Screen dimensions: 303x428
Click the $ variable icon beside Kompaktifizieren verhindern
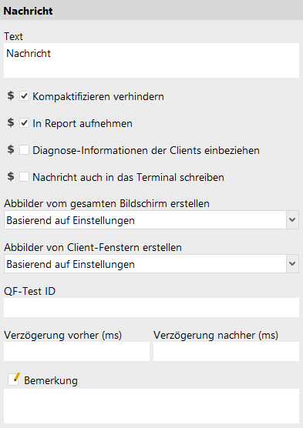(x=11, y=95)
